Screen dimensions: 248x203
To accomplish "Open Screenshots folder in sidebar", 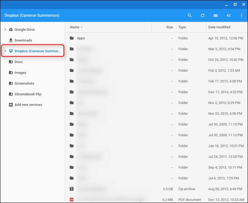I will tap(24, 84).
